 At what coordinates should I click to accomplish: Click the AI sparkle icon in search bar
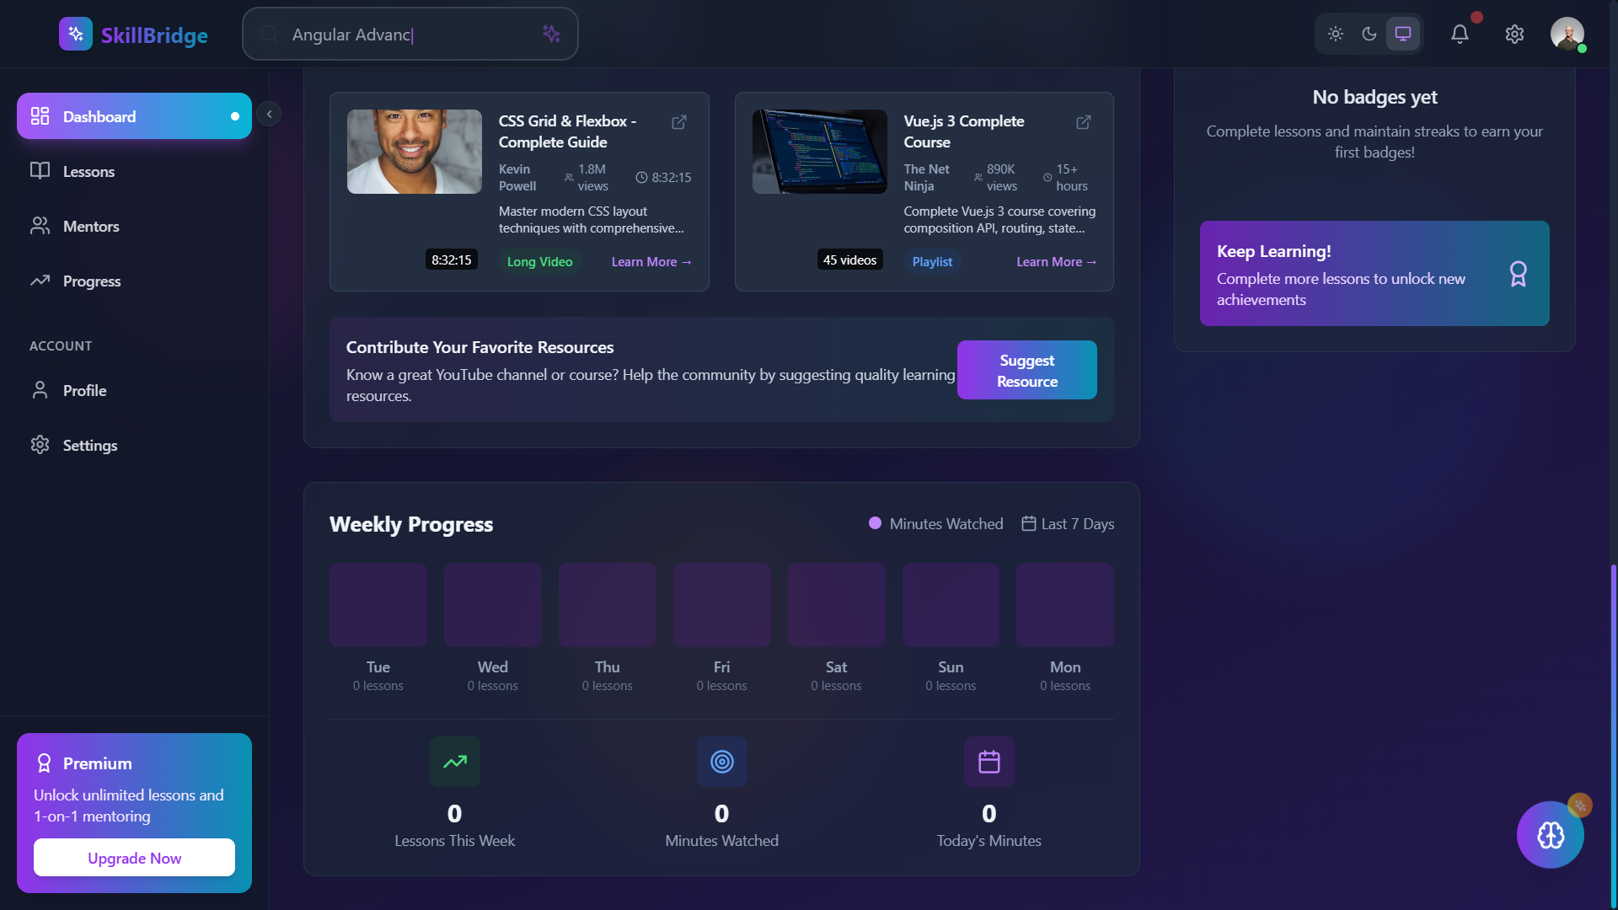[551, 34]
